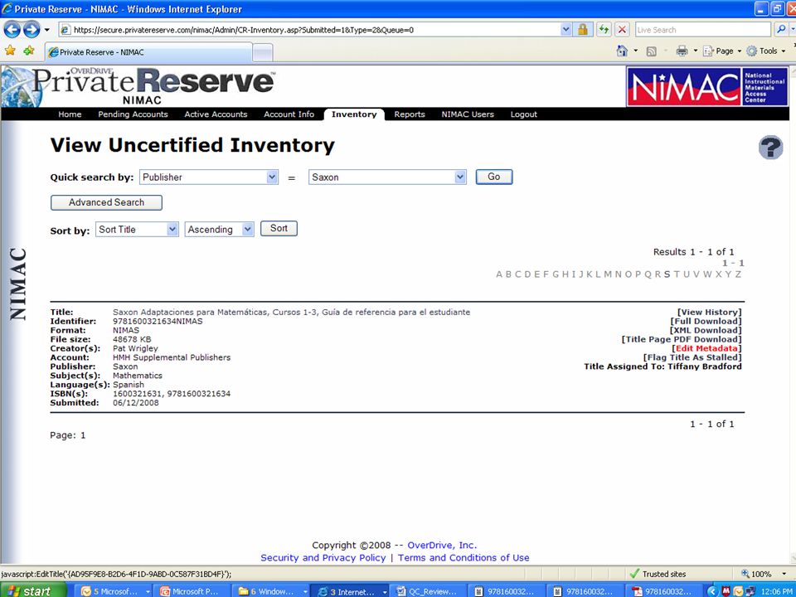Open a new blank browser tab
This screenshot has width=796, height=597.
(x=263, y=53)
